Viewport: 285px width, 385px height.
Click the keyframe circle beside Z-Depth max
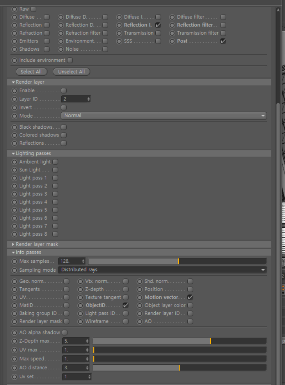tap(15, 341)
